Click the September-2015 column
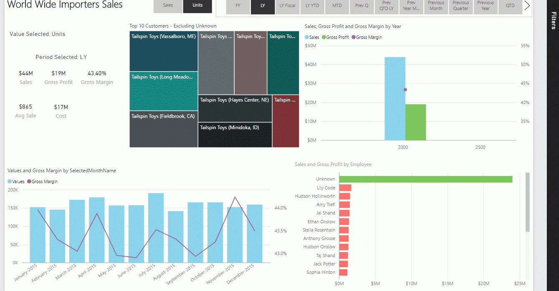 click(195, 232)
